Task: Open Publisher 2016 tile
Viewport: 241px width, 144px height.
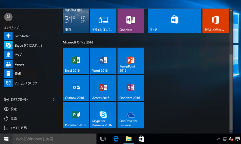Action: point(76,115)
